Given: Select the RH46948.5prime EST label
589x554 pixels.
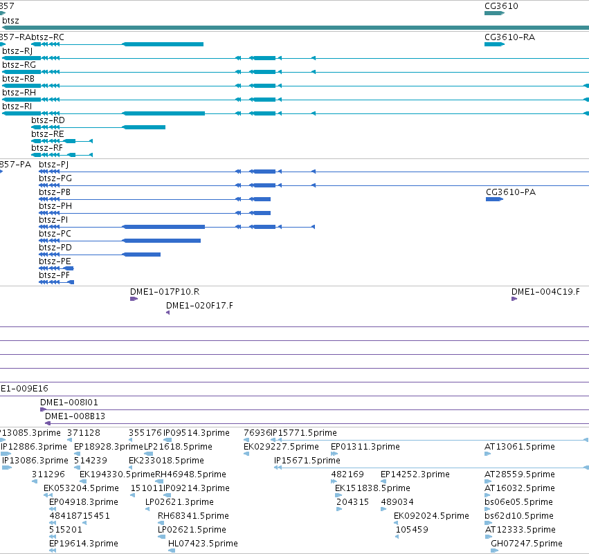Looking at the screenshot, I should (191, 474).
